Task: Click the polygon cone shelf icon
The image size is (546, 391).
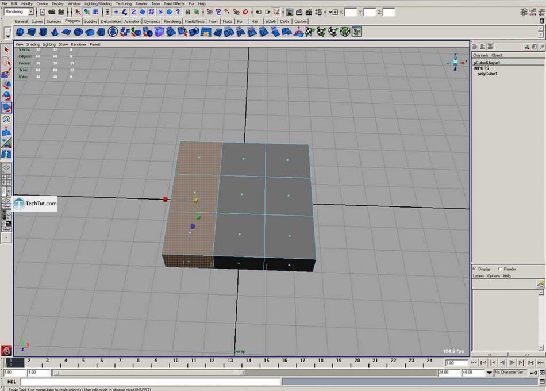Action: (55, 32)
